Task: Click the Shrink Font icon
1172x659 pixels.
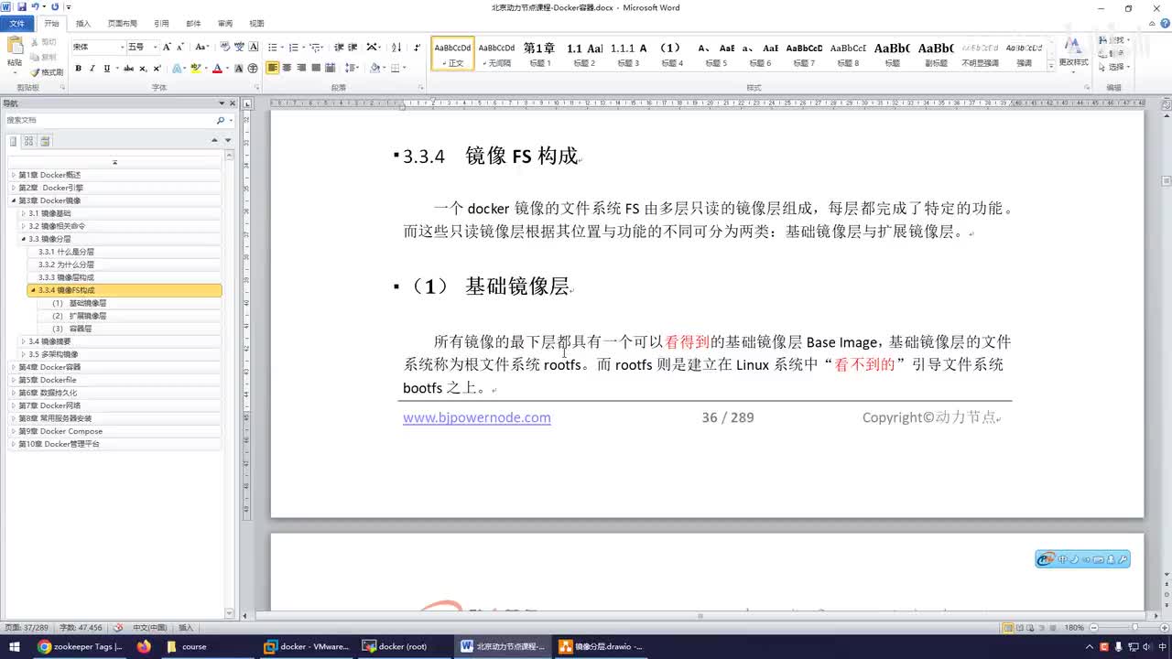Action: pyautogui.click(x=180, y=47)
